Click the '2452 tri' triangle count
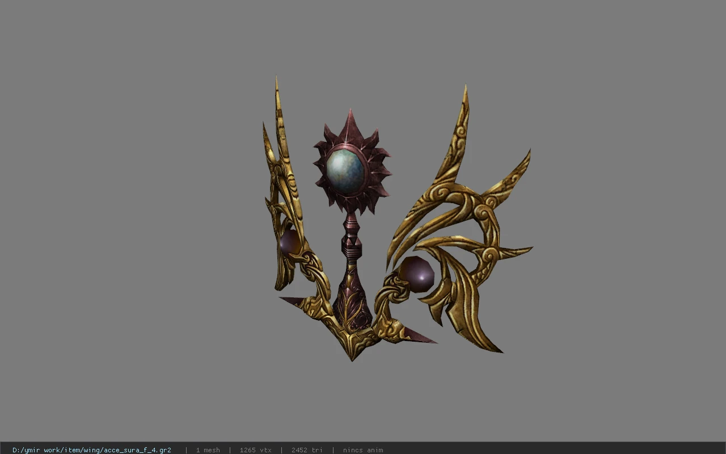The image size is (726, 454). pos(307,450)
